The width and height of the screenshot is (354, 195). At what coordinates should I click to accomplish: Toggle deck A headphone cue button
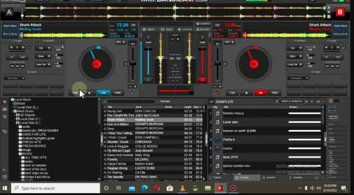pos(148,80)
